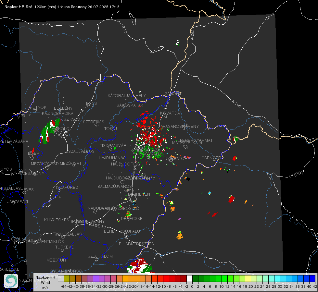
Task: Click the 'M-17' road label
Action: coord(270,16)
